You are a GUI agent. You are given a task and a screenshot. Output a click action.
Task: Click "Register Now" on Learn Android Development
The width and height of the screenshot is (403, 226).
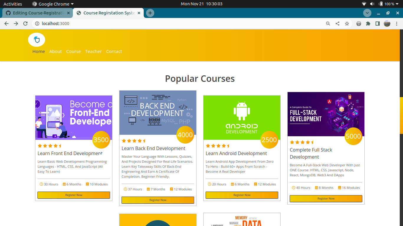pos(242,195)
